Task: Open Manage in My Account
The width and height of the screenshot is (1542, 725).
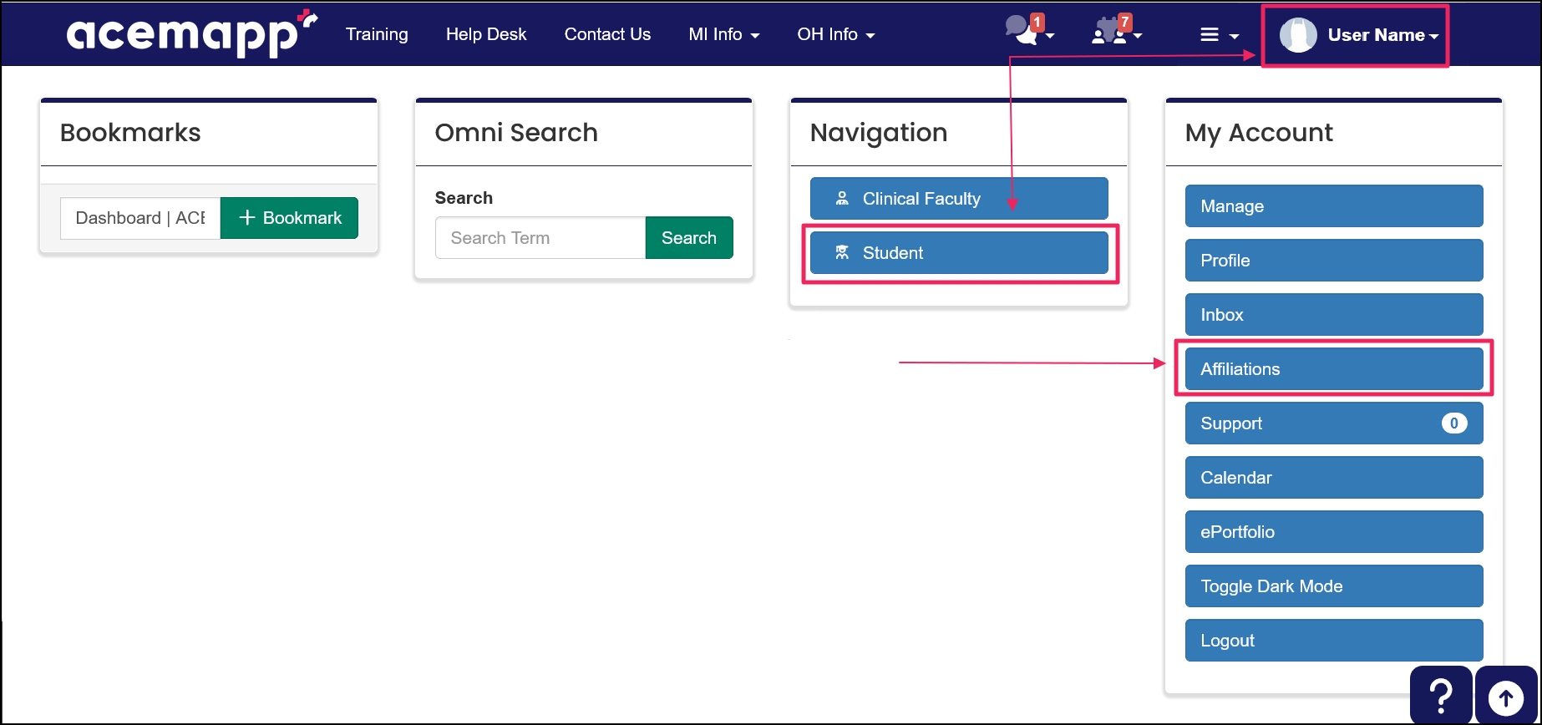Action: tap(1334, 205)
